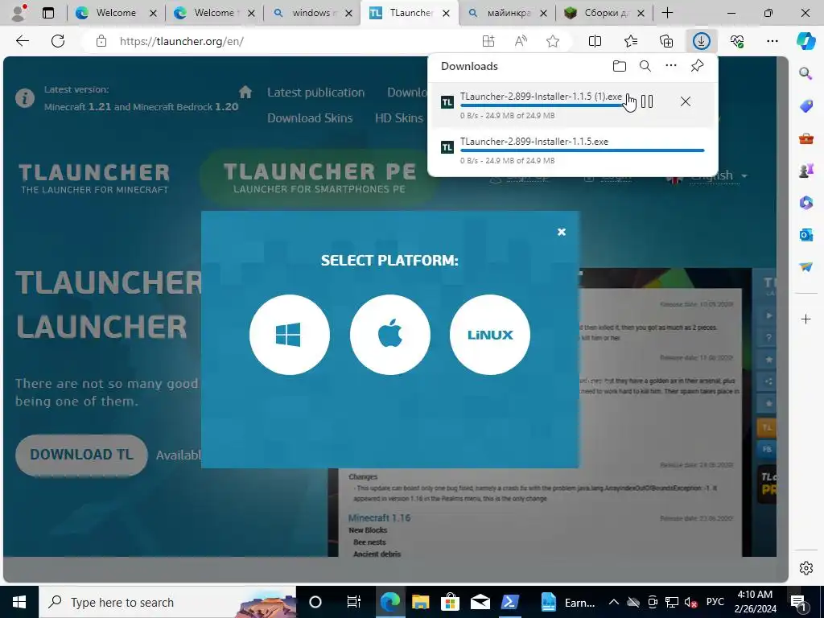Open Microsoft 365 in sidebar
Screen dimensions: 824x618
click(805, 202)
